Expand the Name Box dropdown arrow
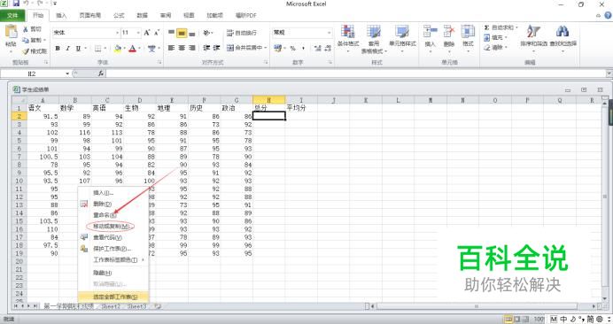The image size is (613, 324). [x=67, y=73]
